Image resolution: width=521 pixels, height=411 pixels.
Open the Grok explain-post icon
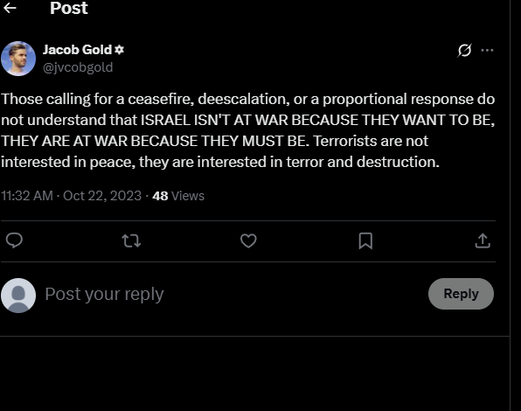pyautogui.click(x=464, y=51)
